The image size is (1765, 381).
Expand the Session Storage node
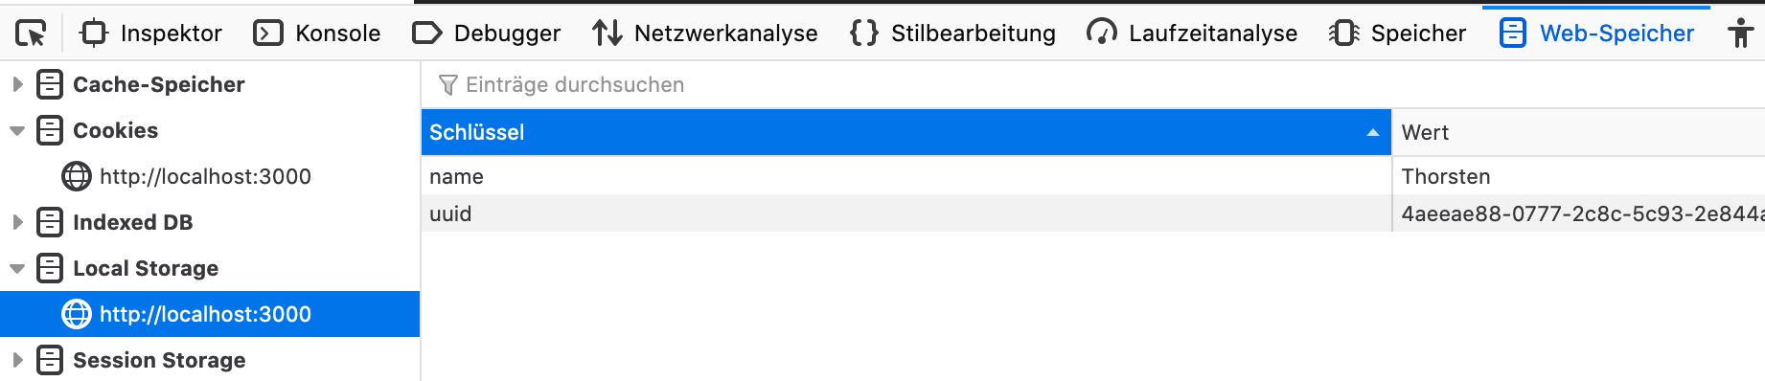(x=17, y=360)
